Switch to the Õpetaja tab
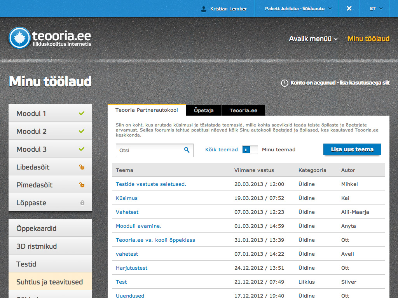The height and width of the screenshot is (298, 398). point(204,110)
